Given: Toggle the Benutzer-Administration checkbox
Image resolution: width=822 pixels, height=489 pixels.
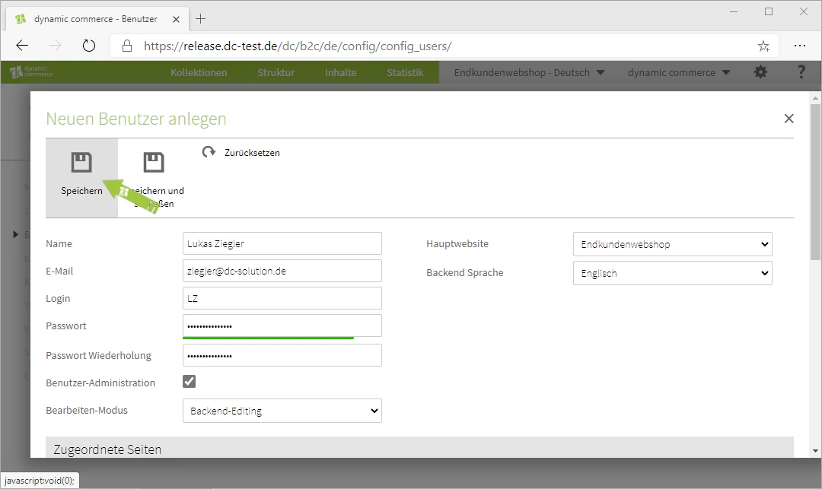Looking at the screenshot, I should pos(190,382).
